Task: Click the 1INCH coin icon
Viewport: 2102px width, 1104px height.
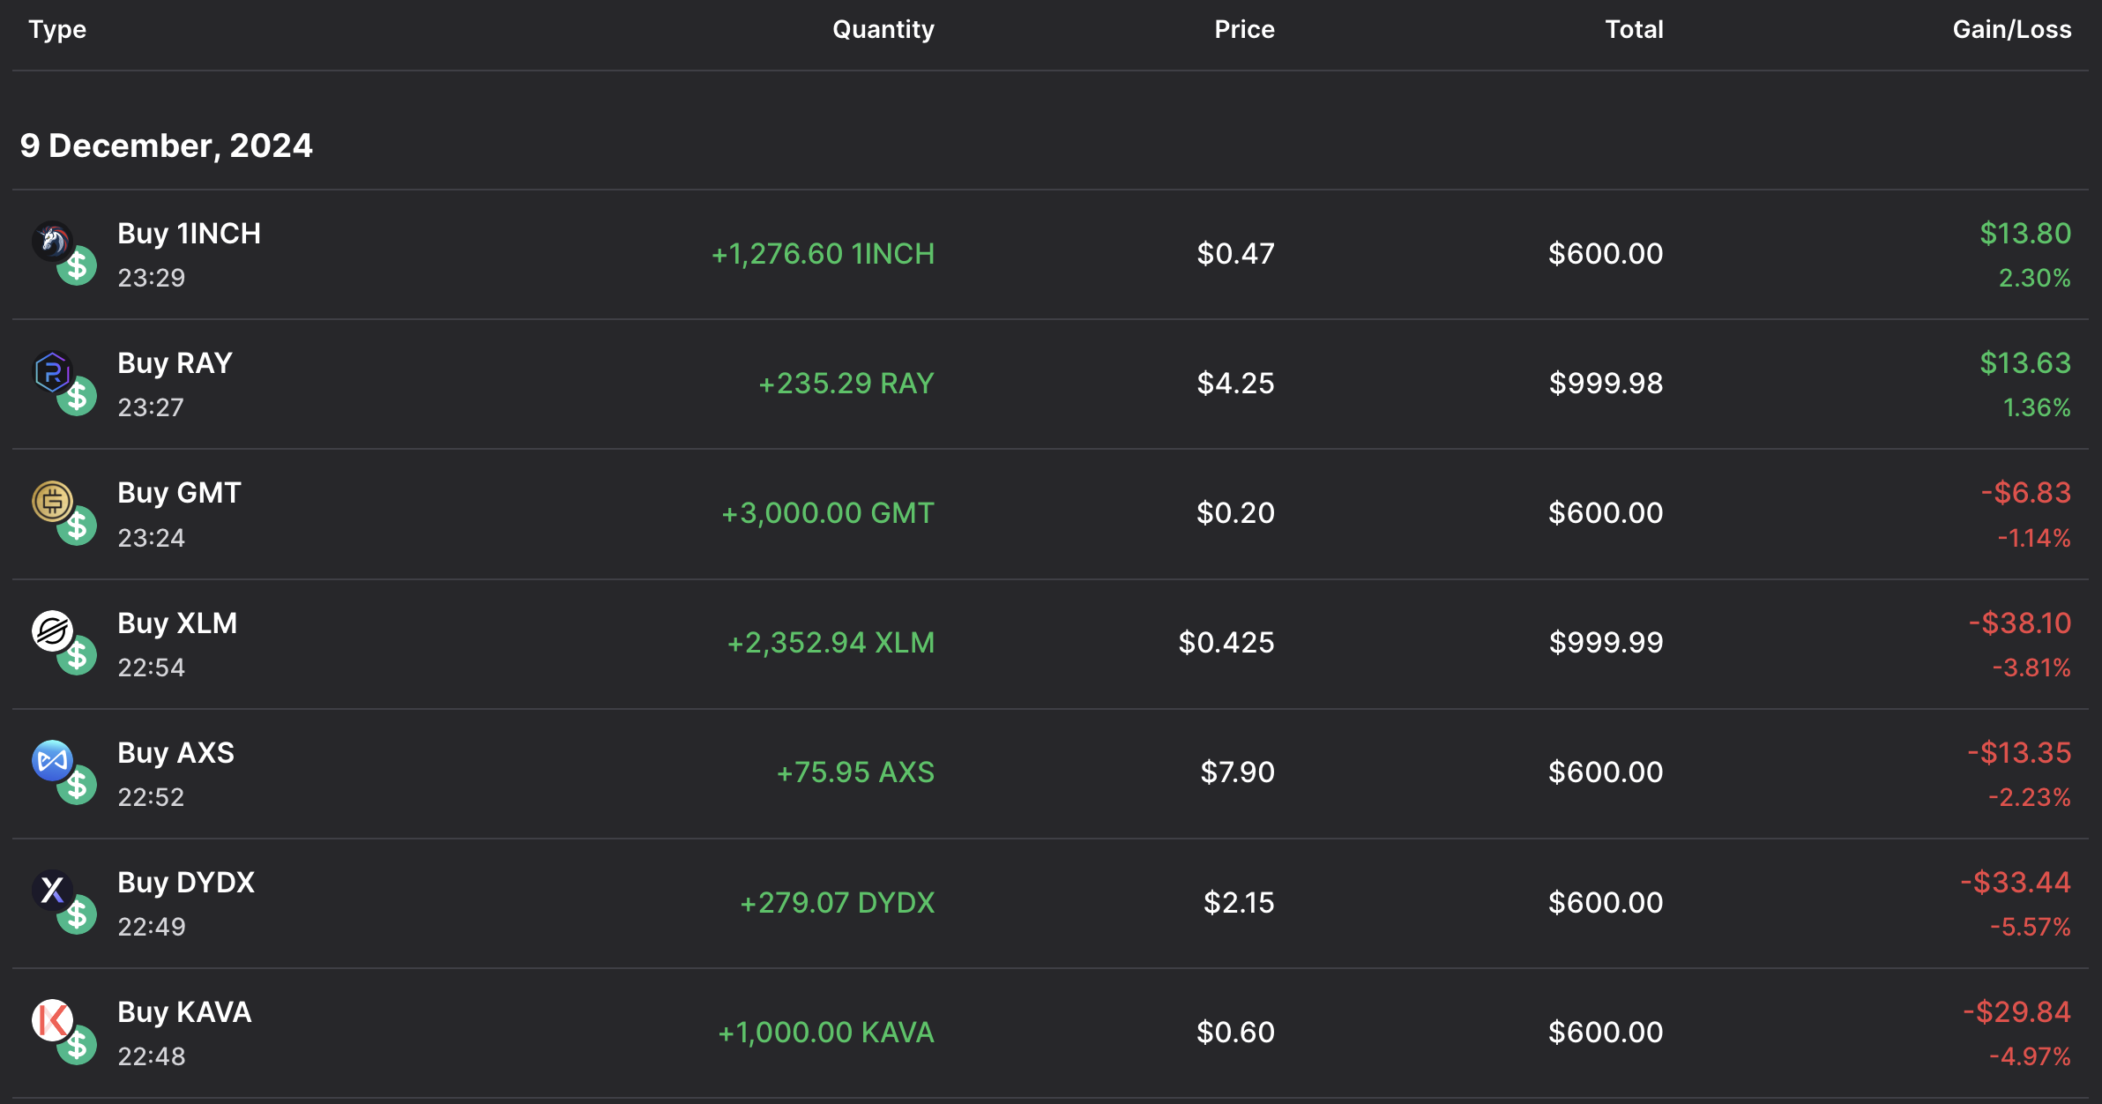Action: (x=52, y=241)
